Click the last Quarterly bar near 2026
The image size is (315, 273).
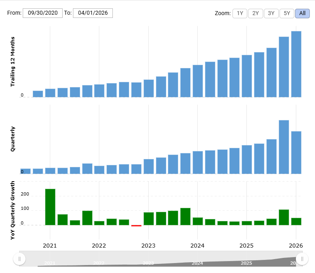[x=296, y=153]
